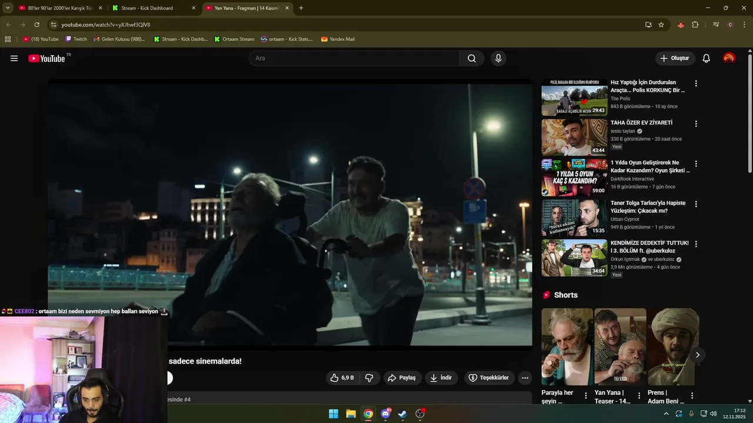Open options for KENDİMİZE DEDEKTİF TUTTUK video
This screenshot has width=753, height=423.
coord(696,244)
